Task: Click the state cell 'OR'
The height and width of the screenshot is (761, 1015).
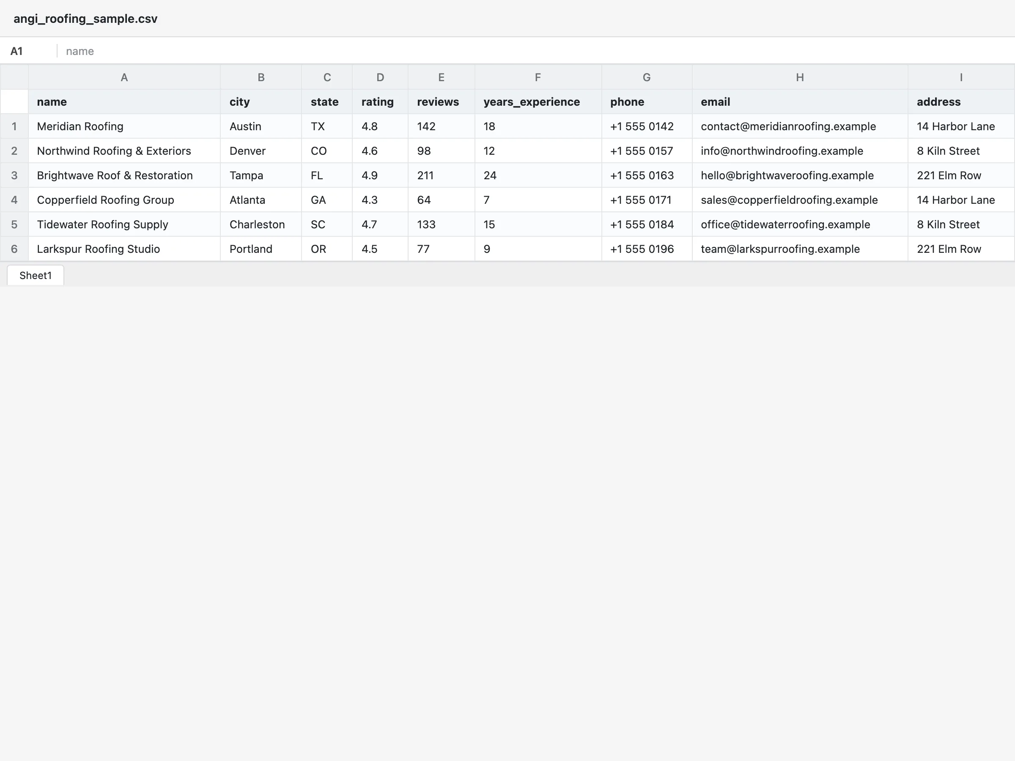Action: click(327, 249)
